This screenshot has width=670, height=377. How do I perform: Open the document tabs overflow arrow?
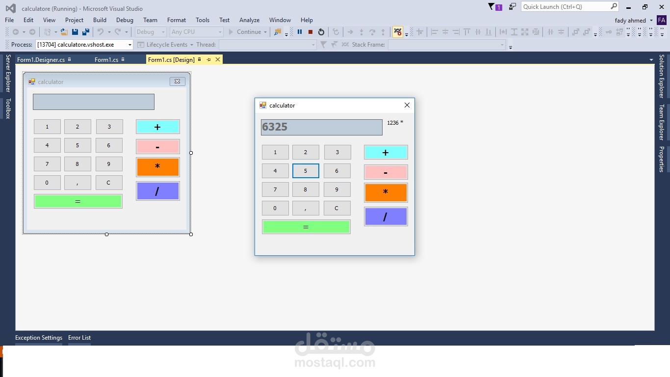[x=651, y=60]
